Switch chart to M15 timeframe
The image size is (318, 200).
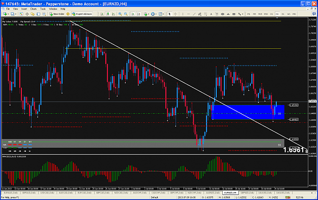click(x=260, y=14)
